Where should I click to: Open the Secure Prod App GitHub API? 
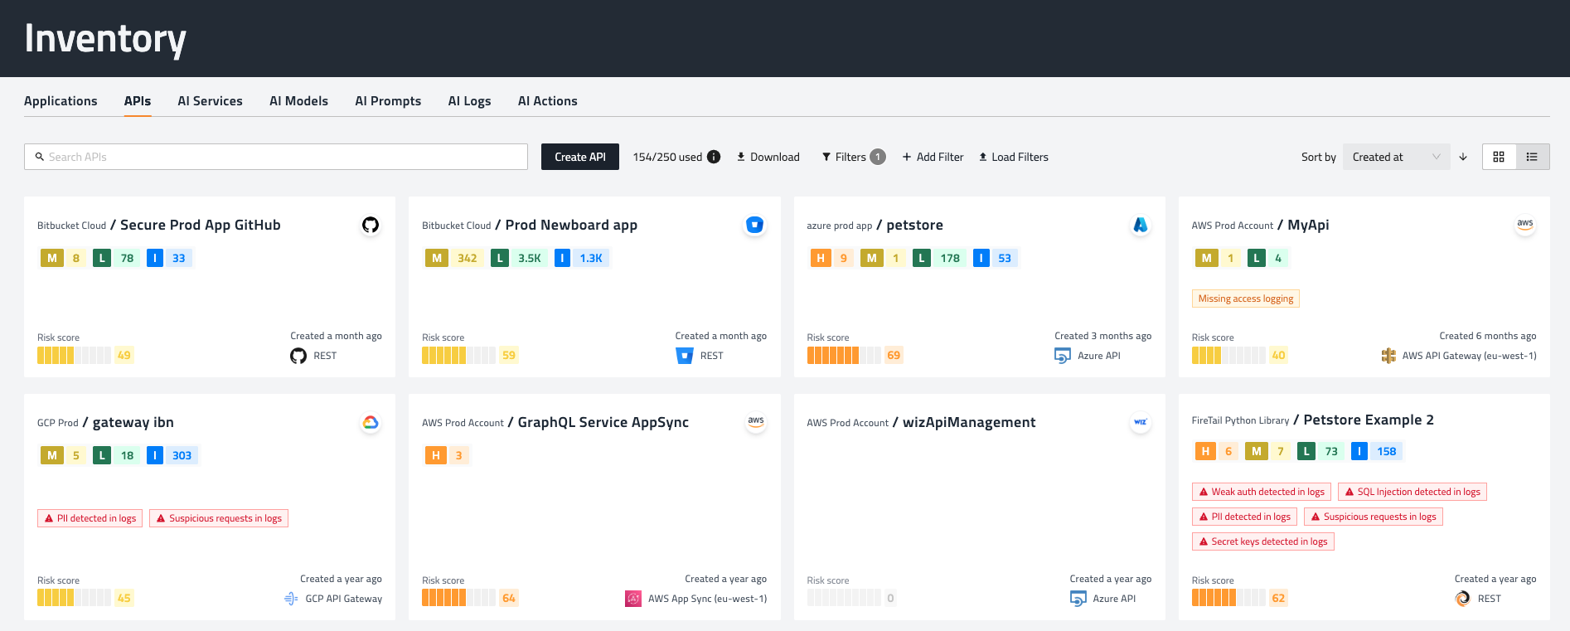[x=201, y=225]
